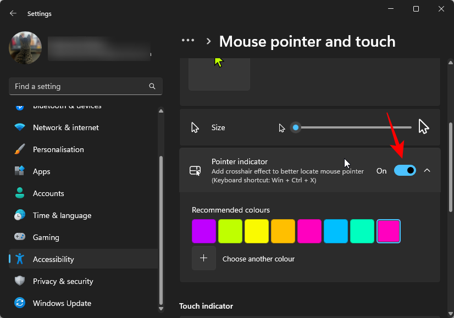Image resolution: width=454 pixels, height=318 pixels.
Task: Click the Size row pointer icon
Action: [195, 127]
